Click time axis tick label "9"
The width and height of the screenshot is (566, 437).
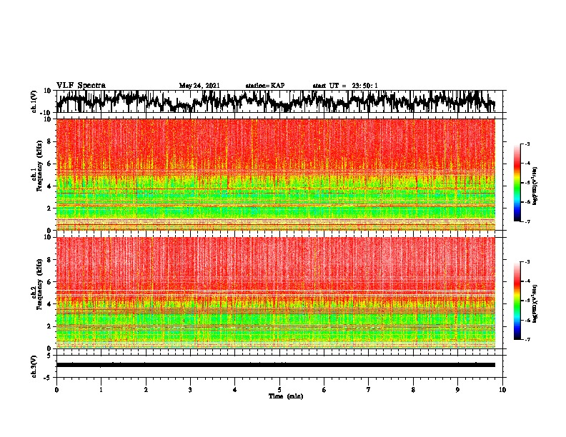tap(457, 390)
